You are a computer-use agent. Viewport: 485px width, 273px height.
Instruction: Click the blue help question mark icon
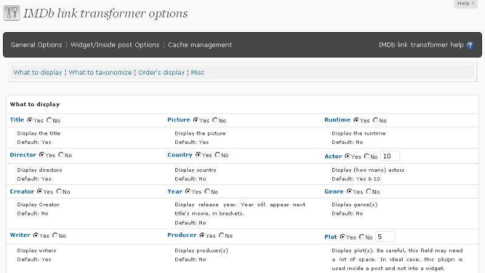470,45
